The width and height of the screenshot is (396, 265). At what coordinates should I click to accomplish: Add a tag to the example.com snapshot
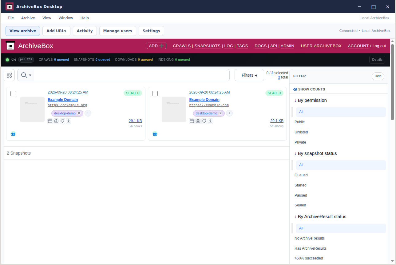229,113
